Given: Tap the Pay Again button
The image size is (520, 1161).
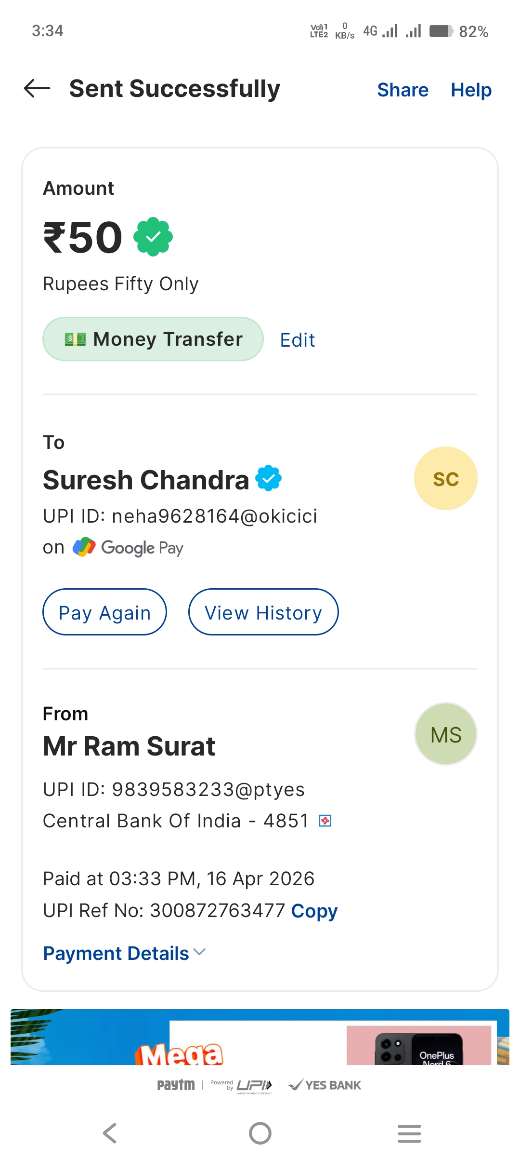Looking at the screenshot, I should click(104, 612).
